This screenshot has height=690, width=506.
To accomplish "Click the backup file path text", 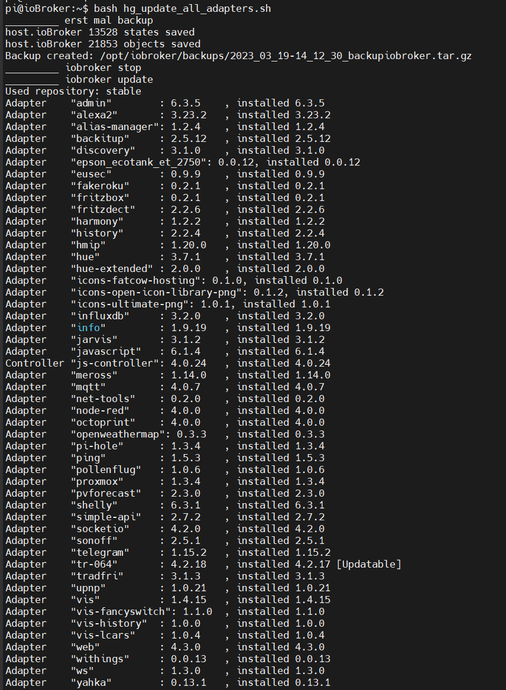I will (286, 56).
